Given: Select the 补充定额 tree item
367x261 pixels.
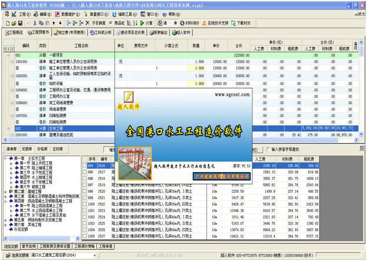Looking at the screenshot, I should coord(21,229).
